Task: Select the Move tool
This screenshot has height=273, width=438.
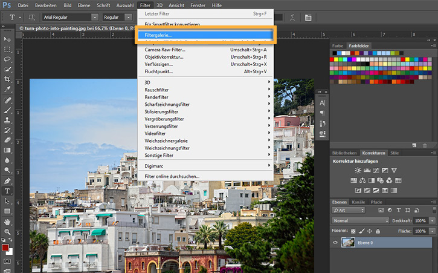Action: [7, 39]
